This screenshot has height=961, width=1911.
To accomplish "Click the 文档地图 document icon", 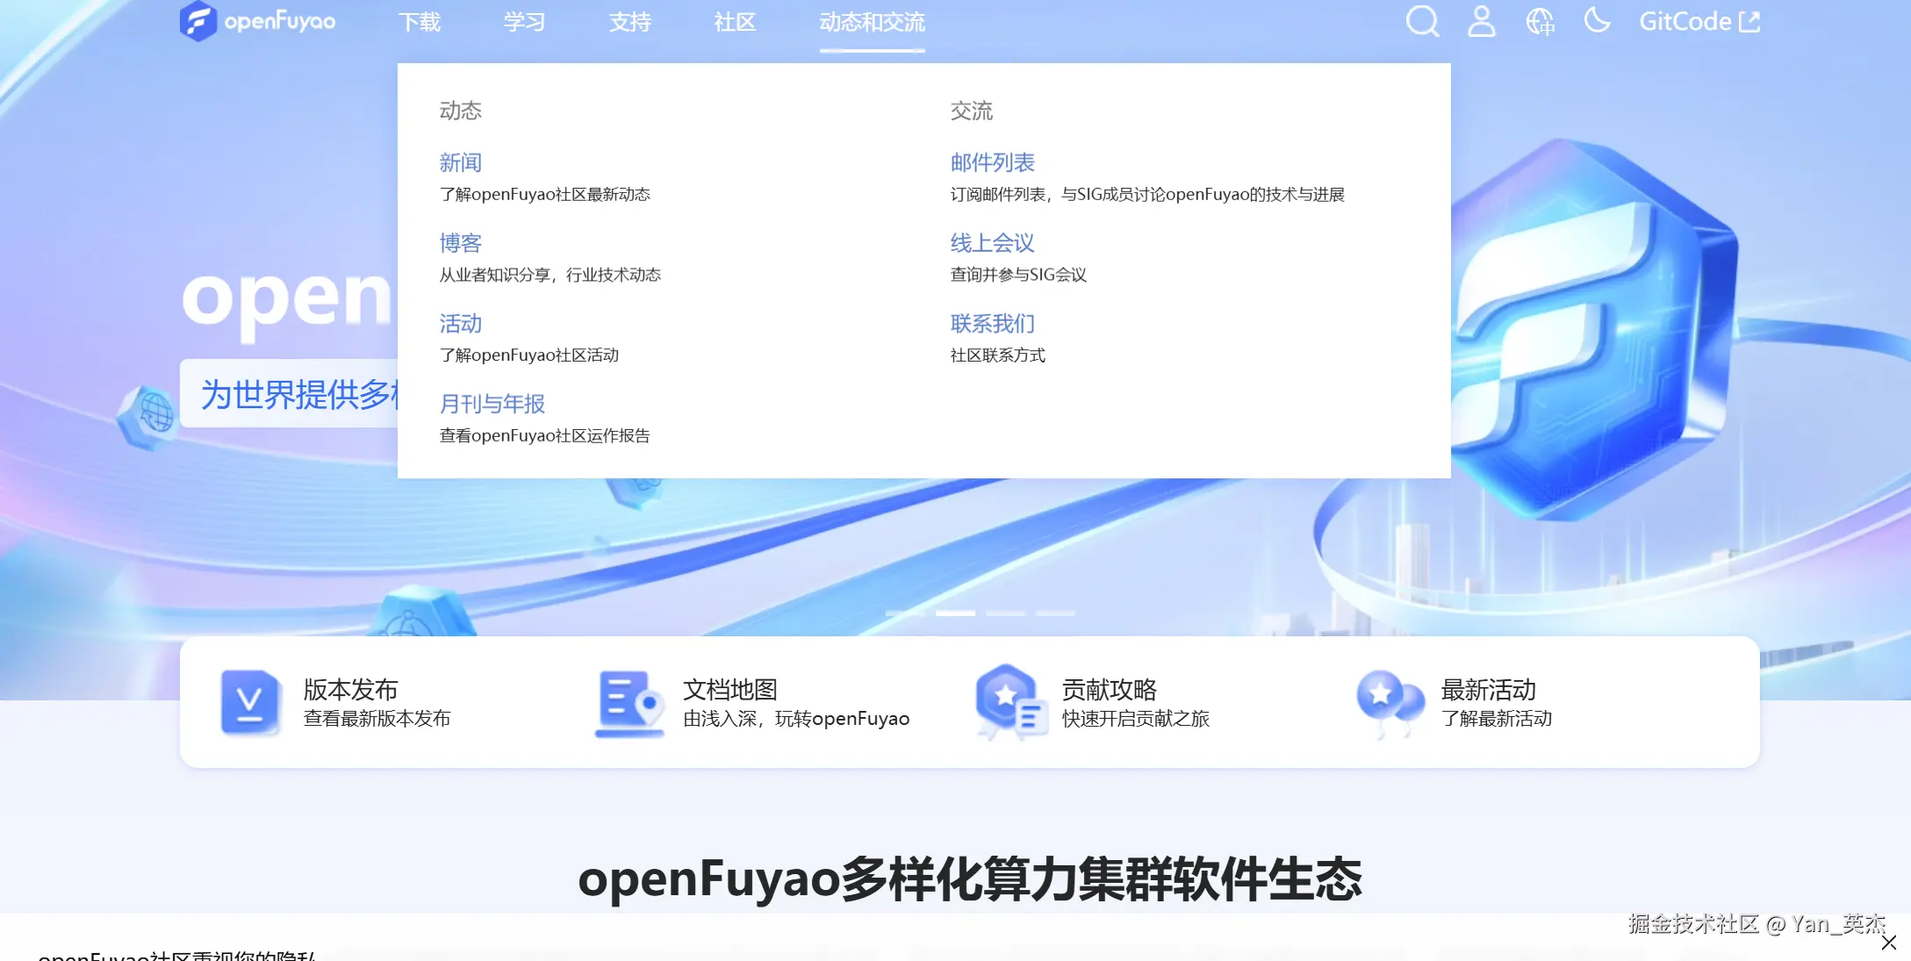I will click(x=629, y=702).
